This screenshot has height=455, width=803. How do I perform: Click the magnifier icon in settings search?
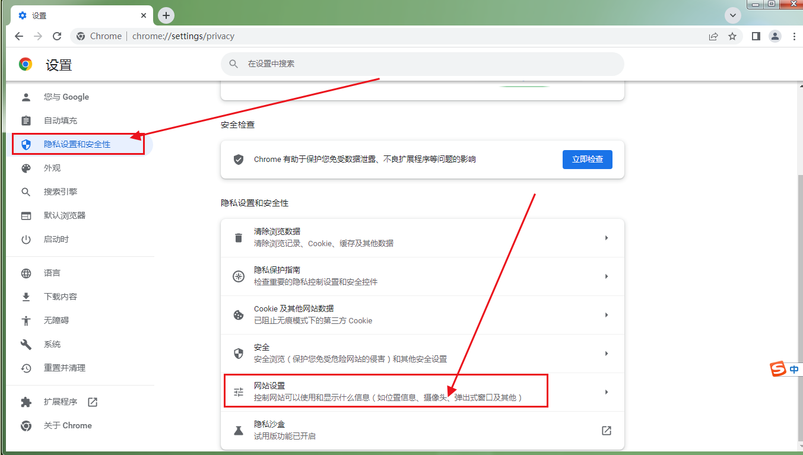234,63
